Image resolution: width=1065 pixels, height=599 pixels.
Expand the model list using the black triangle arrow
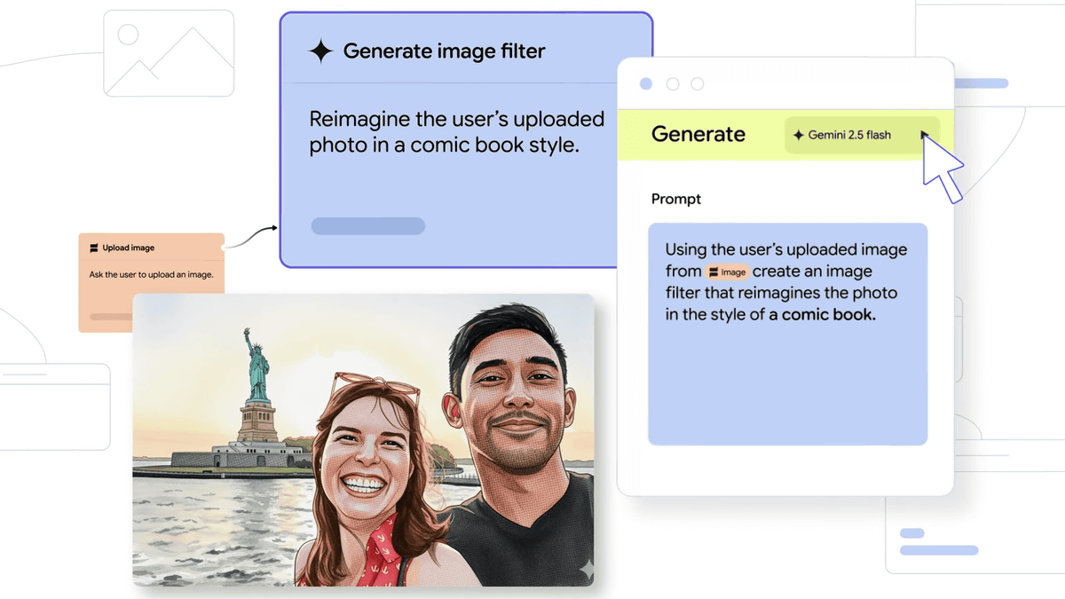[924, 136]
